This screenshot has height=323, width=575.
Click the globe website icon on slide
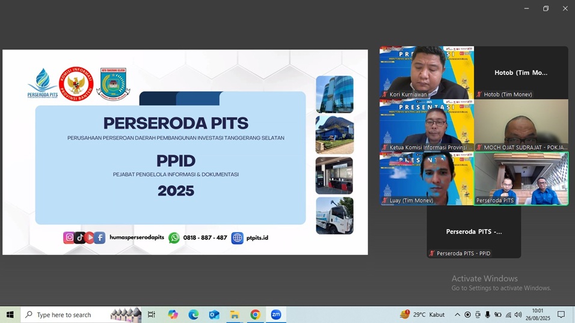[x=237, y=238]
